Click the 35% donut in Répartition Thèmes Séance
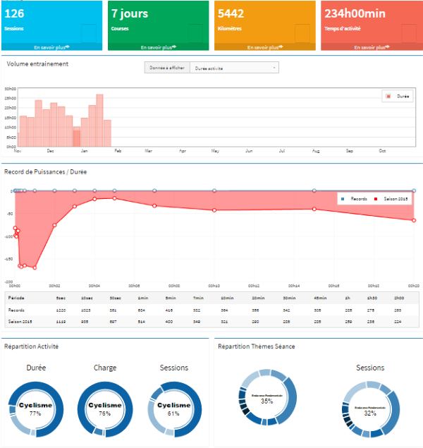The width and height of the screenshot is (423, 448). (x=267, y=399)
